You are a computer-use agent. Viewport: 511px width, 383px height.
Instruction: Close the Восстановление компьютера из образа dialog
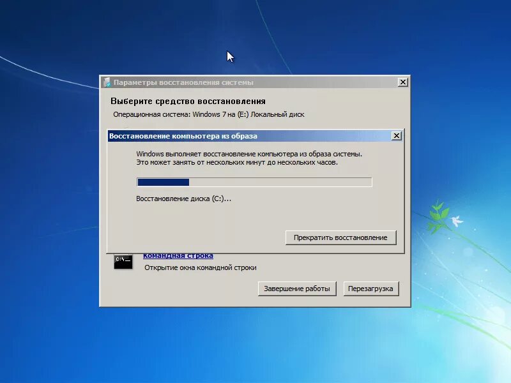[396, 136]
